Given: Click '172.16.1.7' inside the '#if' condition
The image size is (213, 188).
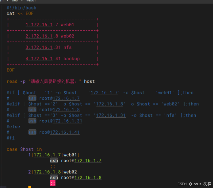Looking at the screenshot, I should click(x=104, y=93).
